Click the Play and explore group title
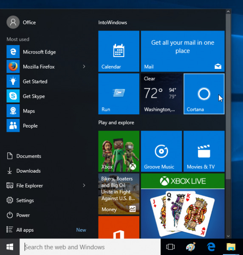Screen dimensions: 243x255 click(x=116, y=122)
